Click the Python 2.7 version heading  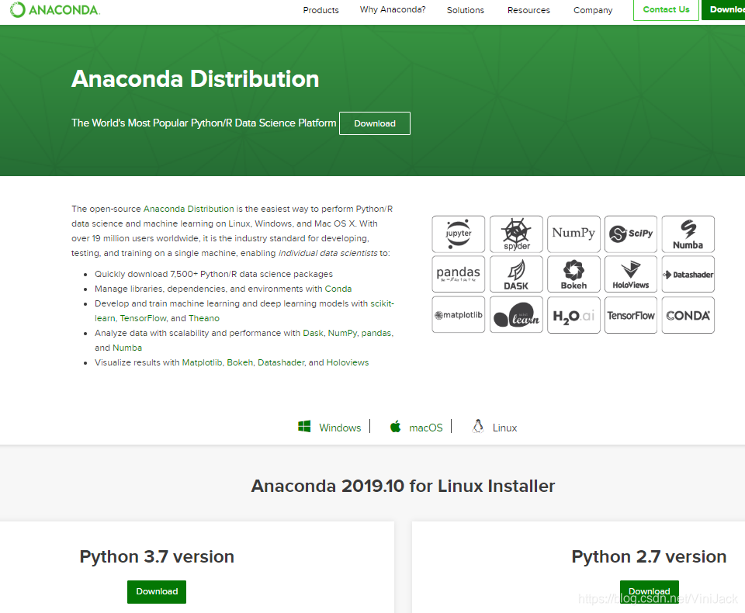coord(649,556)
